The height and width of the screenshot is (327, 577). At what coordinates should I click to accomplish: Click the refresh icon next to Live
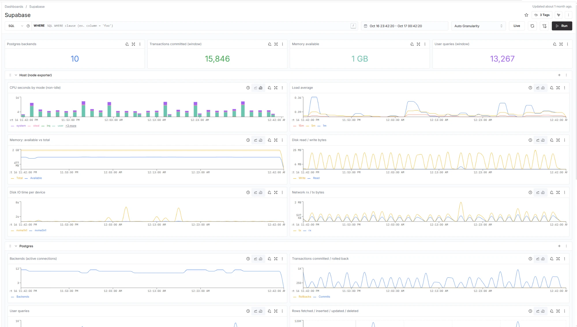tap(532, 26)
